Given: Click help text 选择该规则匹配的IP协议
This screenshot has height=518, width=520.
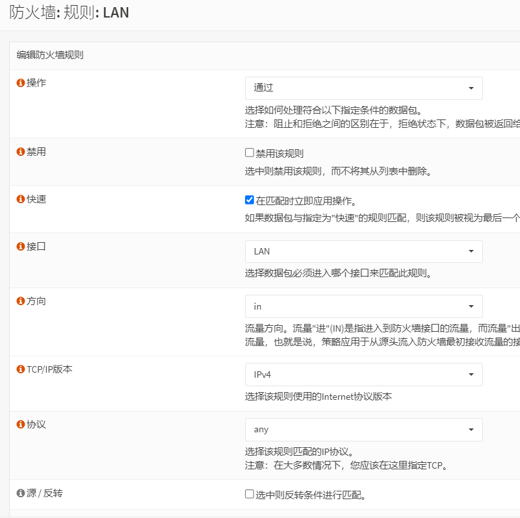Looking at the screenshot, I should pyautogui.click(x=303, y=451).
